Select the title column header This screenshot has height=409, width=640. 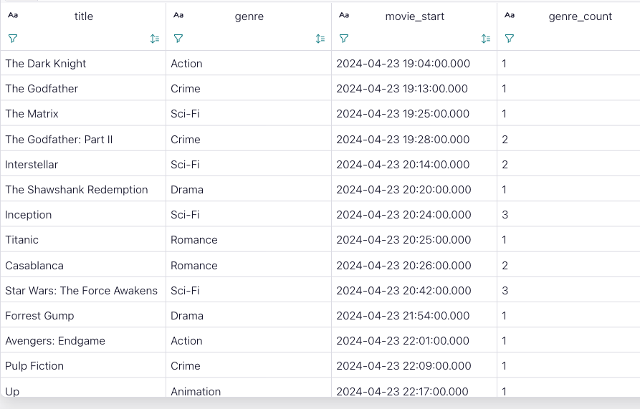click(x=84, y=16)
